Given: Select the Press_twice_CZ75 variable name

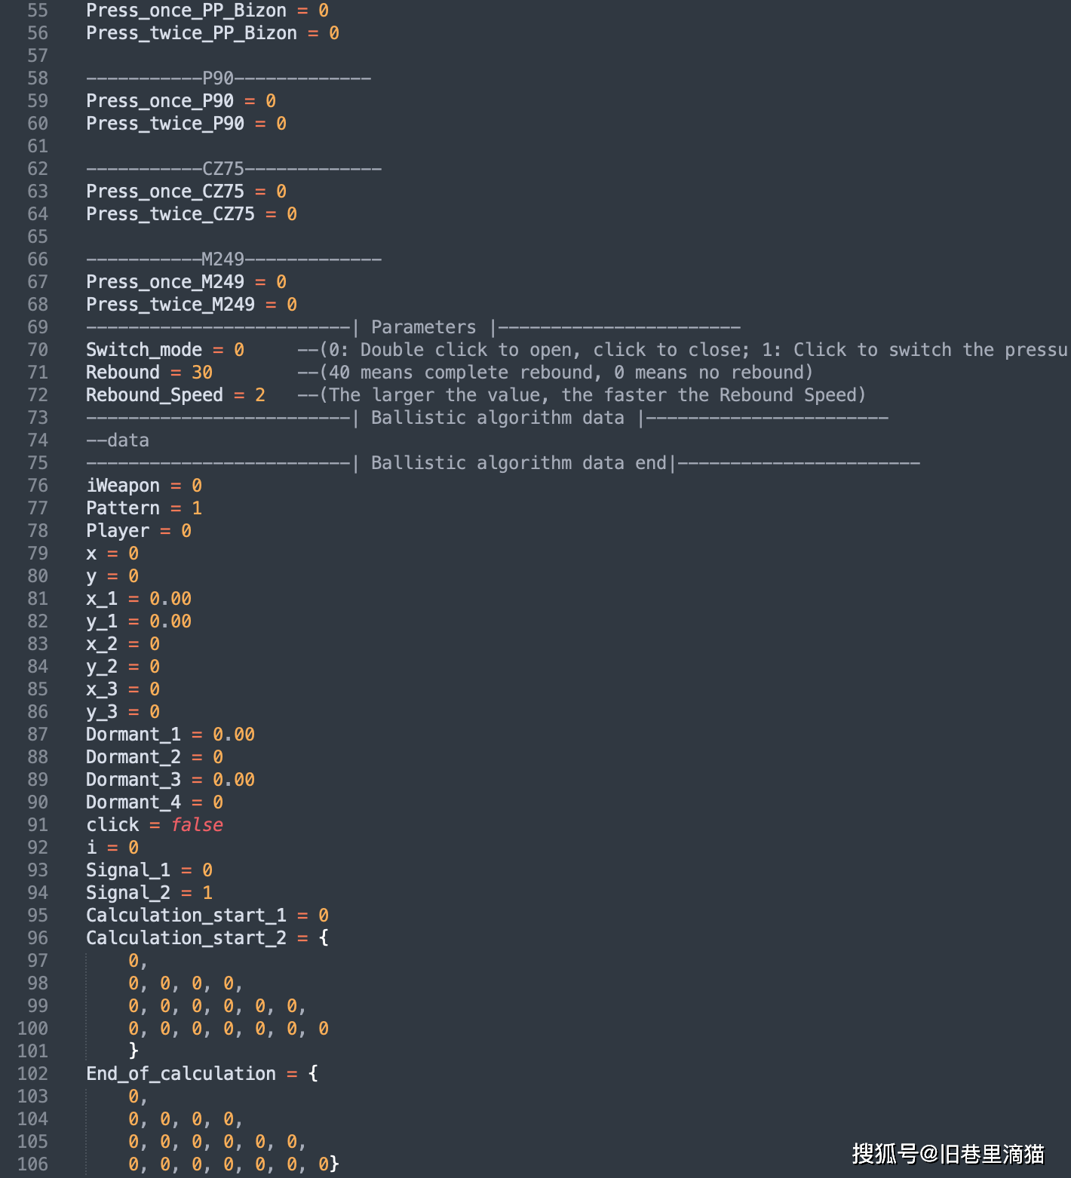Looking at the screenshot, I should click(170, 214).
